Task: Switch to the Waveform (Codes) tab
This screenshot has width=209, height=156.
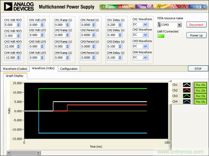Action: point(15,69)
